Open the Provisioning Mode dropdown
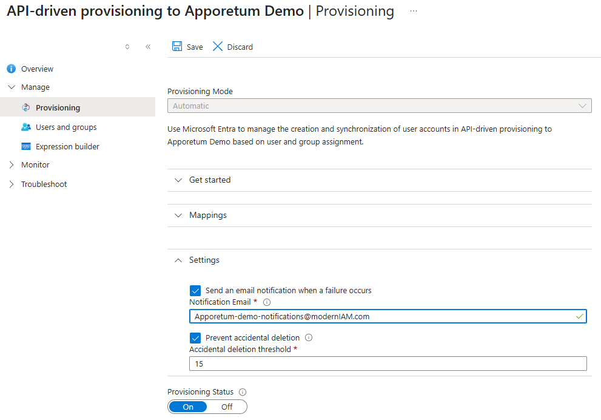Image resolution: width=601 pixels, height=420 pixels. click(x=378, y=105)
